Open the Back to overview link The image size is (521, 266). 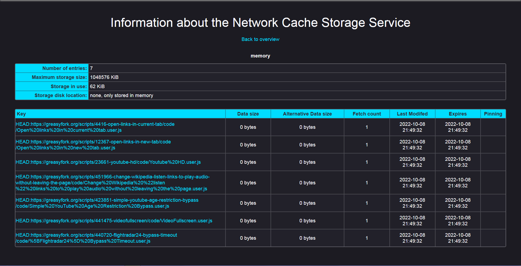[260, 39]
